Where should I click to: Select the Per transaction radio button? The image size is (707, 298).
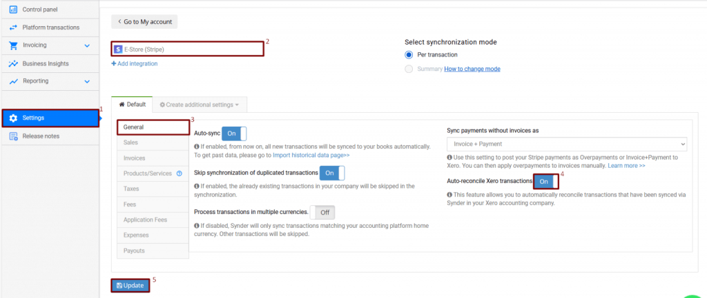[409, 55]
